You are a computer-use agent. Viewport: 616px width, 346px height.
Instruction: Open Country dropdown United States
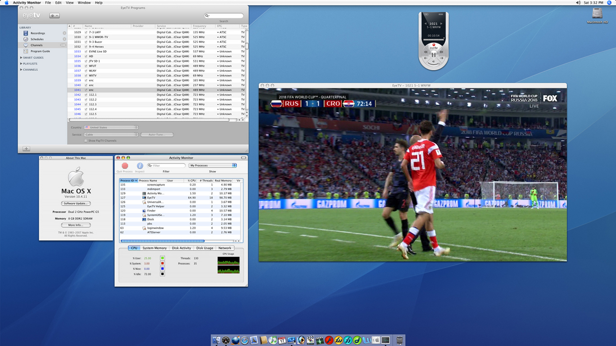(111, 128)
